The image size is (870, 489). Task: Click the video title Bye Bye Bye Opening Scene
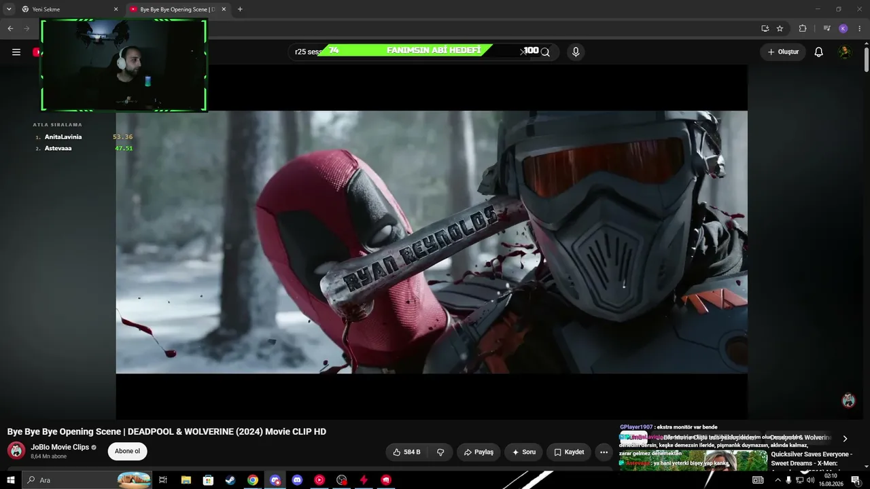coord(167,432)
